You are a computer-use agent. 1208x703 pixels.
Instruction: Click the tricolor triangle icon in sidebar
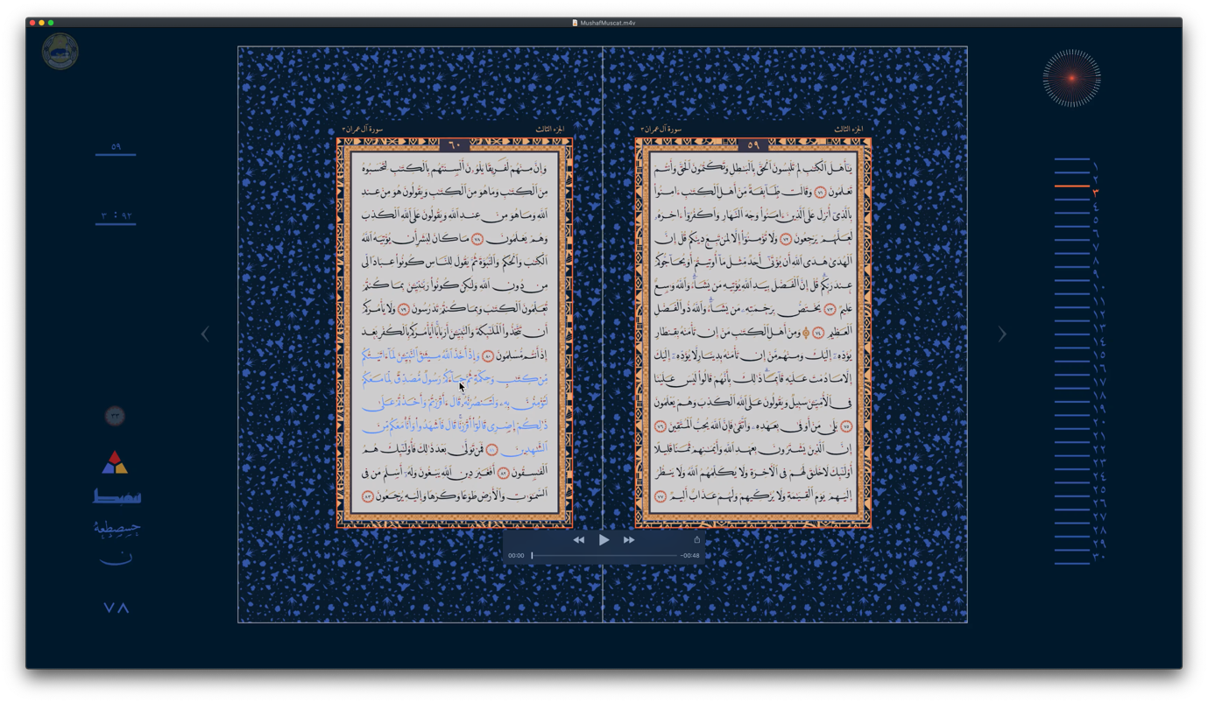pyautogui.click(x=115, y=462)
